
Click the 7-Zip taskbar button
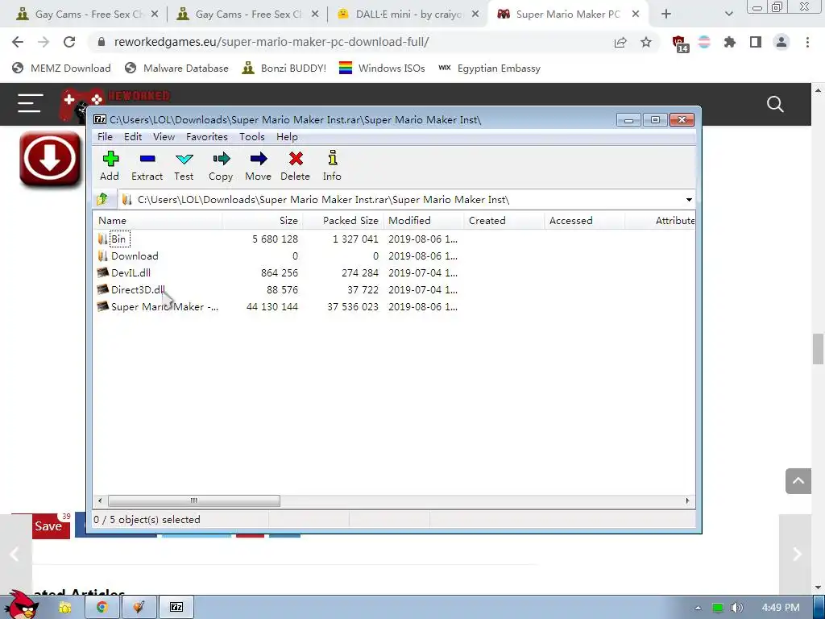pyautogui.click(x=176, y=608)
